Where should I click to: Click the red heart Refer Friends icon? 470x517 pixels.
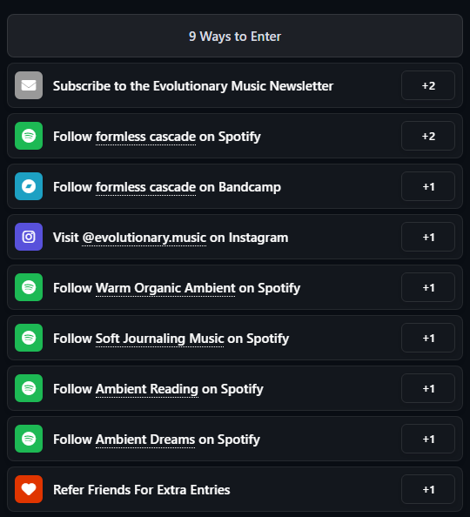[x=29, y=489]
